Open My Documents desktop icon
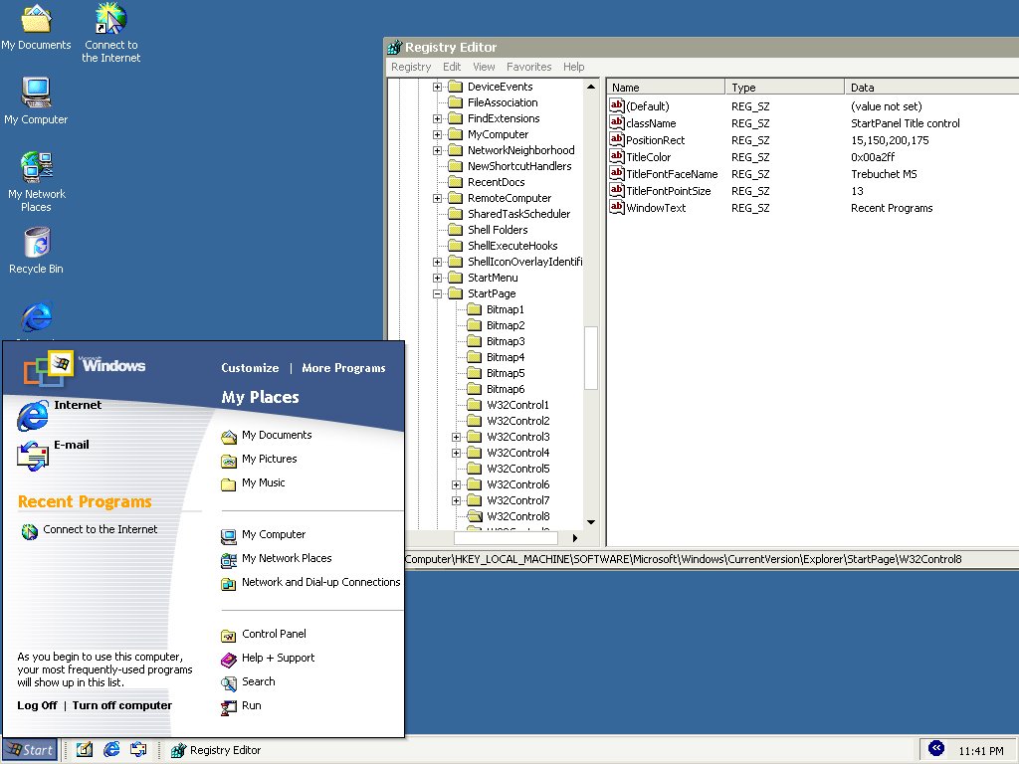The width and height of the screenshot is (1019, 764). click(37, 26)
